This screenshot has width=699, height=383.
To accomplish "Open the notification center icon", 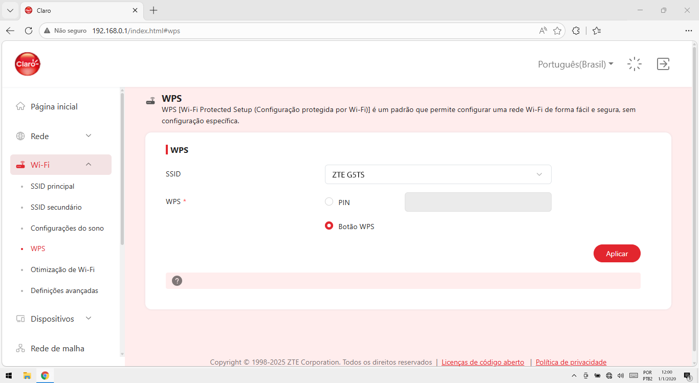I will coord(687,376).
